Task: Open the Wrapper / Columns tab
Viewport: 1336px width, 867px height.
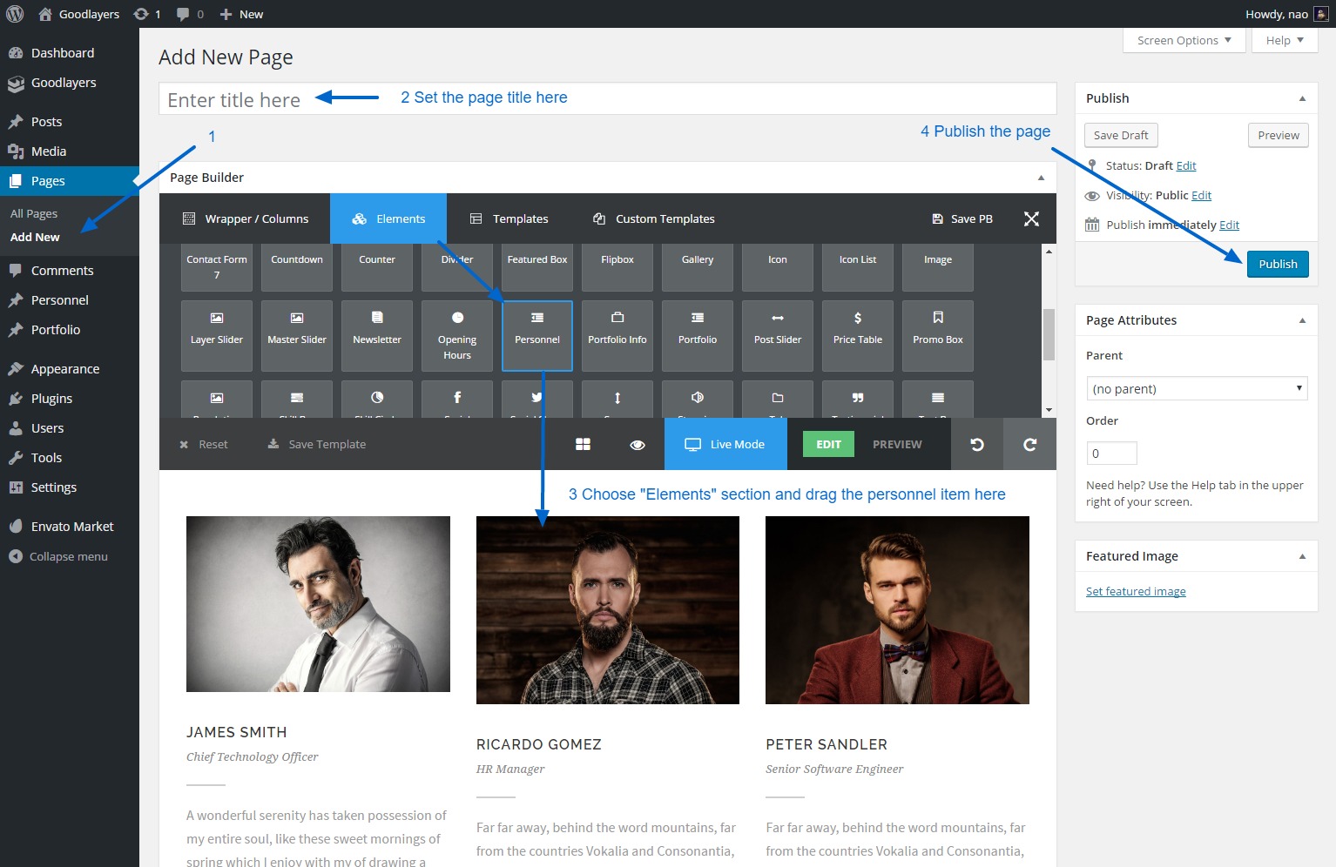Action: [245, 219]
